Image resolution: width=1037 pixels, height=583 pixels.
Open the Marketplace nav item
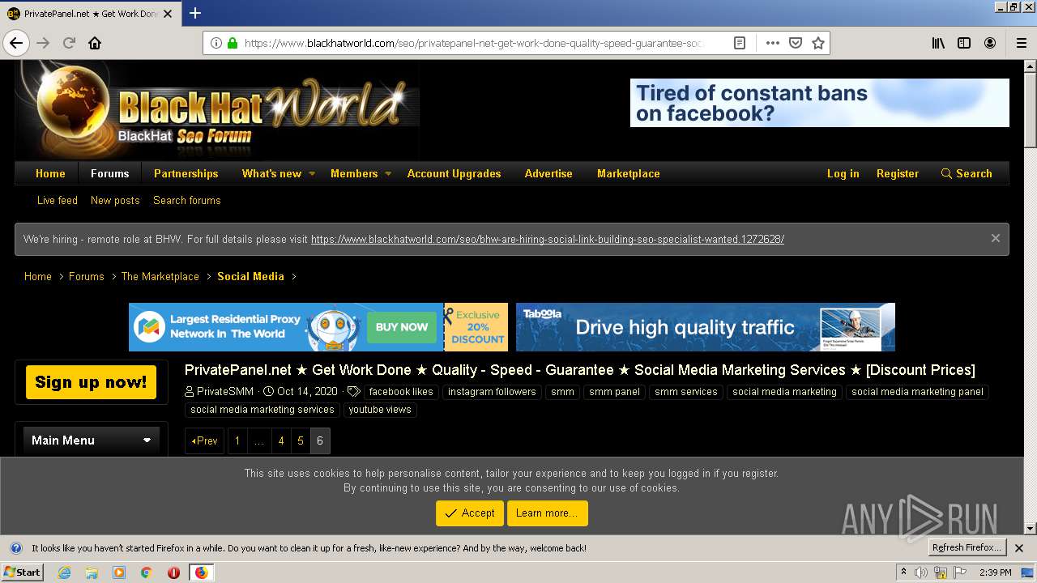pos(629,173)
